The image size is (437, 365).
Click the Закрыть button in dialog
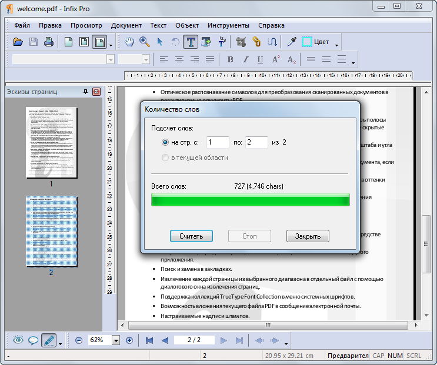[308, 236]
